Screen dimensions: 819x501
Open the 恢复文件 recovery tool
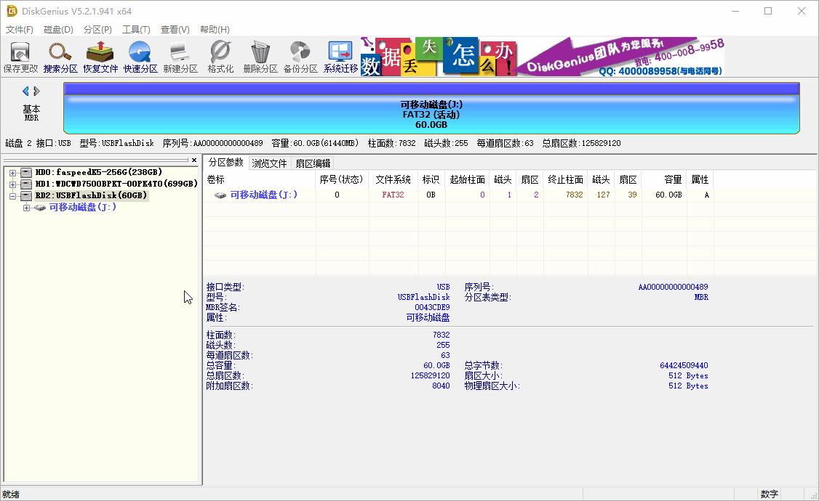click(99, 55)
